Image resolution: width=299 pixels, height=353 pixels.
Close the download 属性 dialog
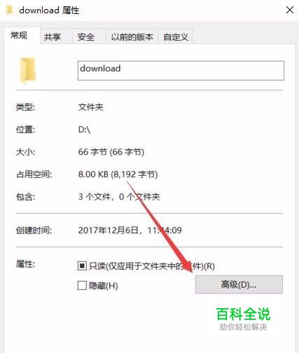[290, 10]
